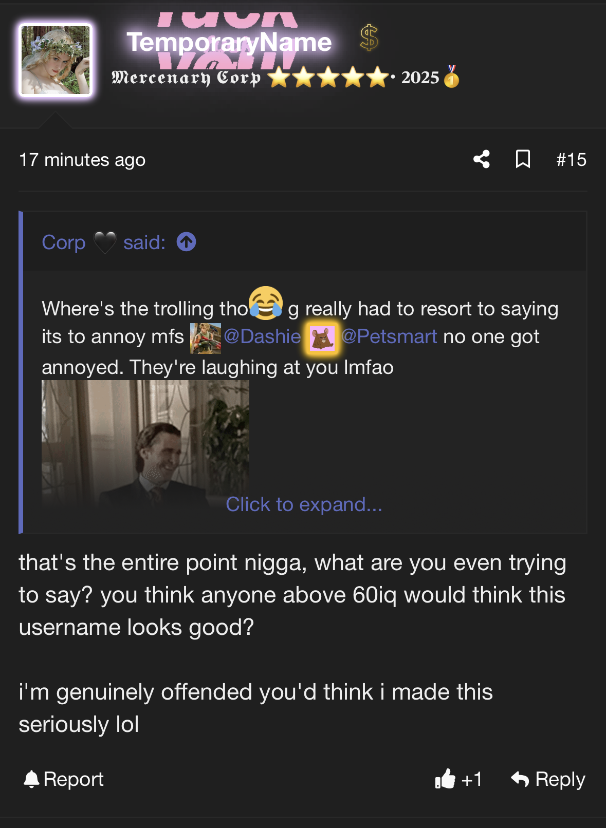This screenshot has width=606, height=828.
Task: Open TemporaryName's profile avatar
Action: (56, 60)
